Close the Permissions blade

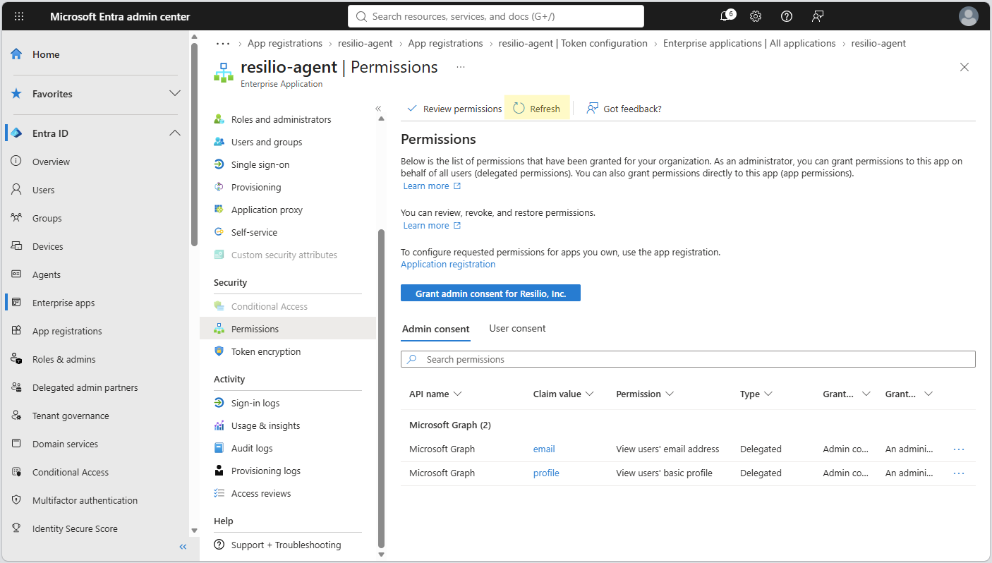(x=964, y=67)
